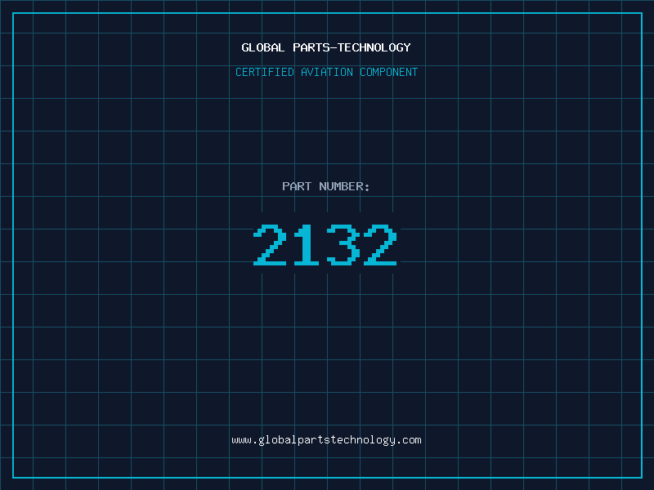This screenshot has width=654, height=490.
Task: Open the www.globalpartstechnology.com link
Action: coord(326,440)
